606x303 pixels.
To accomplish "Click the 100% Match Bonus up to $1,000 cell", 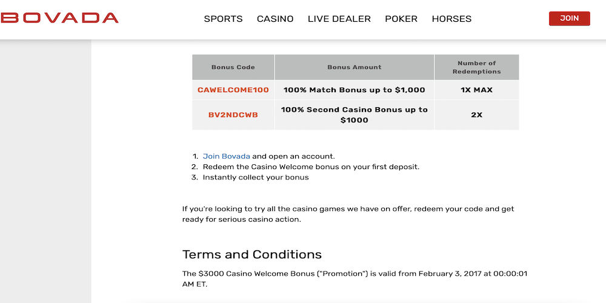I will pyautogui.click(x=355, y=90).
